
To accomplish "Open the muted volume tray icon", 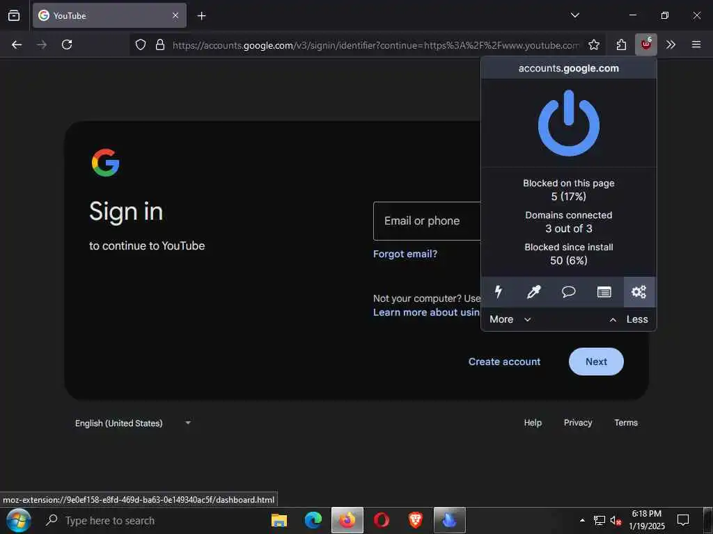I will [x=616, y=520].
